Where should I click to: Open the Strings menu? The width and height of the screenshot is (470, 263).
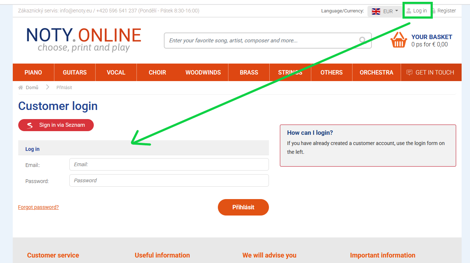pyautogui.click(x=290, y=72)
